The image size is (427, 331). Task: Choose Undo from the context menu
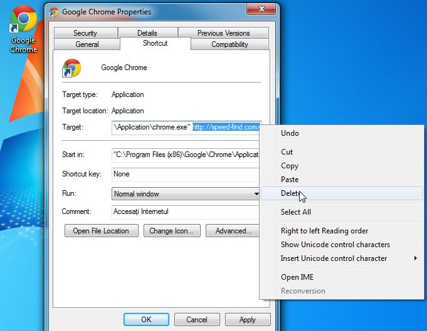click(342, 133)
